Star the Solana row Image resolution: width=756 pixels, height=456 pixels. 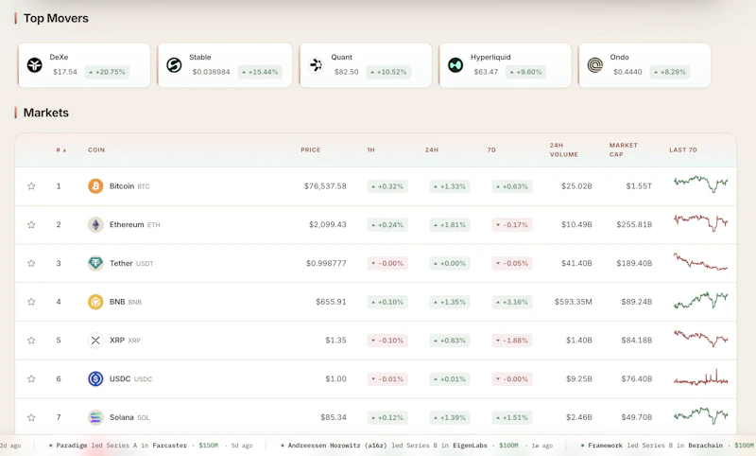31,417
